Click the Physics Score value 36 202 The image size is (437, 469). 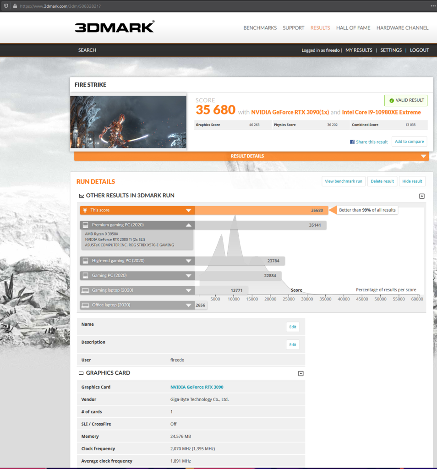[332, 125]
